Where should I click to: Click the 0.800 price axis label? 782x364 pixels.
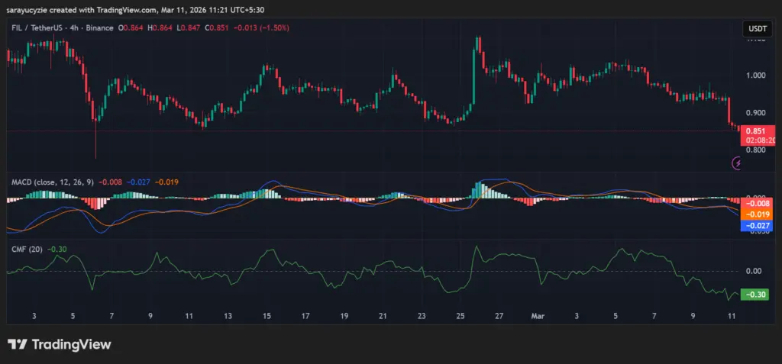tap(755, 150)
